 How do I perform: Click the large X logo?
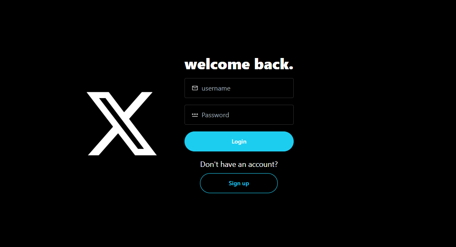tap(122, 124)
